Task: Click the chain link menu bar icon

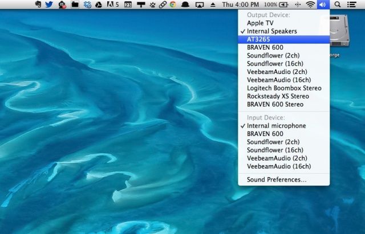Action: [x=163, y=5]
